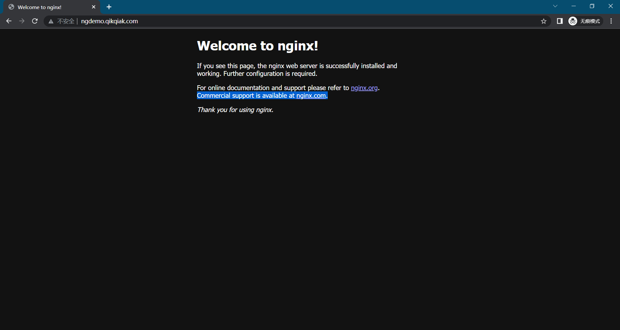This screenshot has width=620, height=330.
Task: Reload the current page
Action: tap(35, 21)
